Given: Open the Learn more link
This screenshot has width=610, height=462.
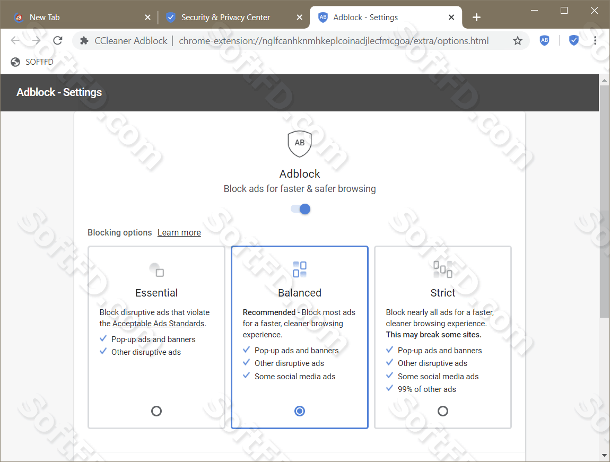Looking at the screenshot, I should tap(179, 232).
